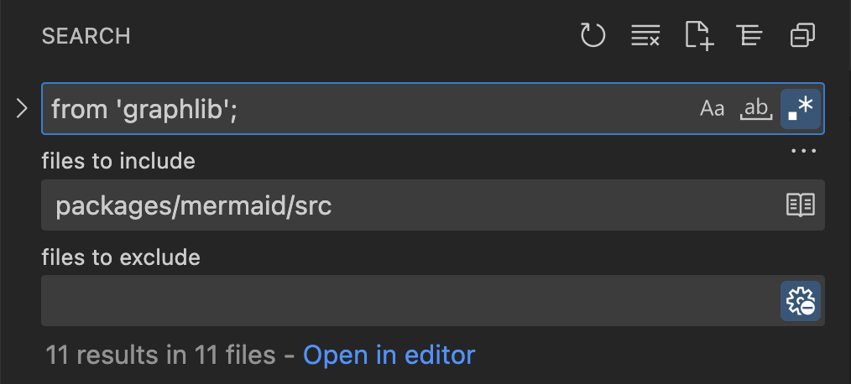Image resolution: width=851 pixels, height=384 pixels.
Task: Toggle search only in open editors
Action: (x=801, y=205)
